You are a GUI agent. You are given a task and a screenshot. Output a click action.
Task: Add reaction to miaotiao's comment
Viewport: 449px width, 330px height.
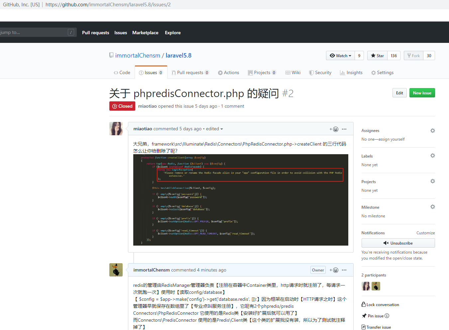(x=334, y=129)
